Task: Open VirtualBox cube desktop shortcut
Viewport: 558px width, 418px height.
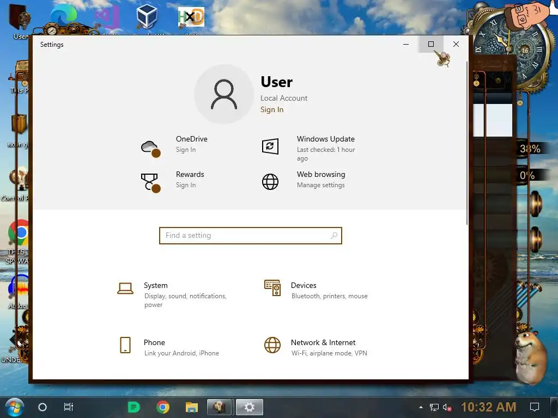Action: (147, 16)
